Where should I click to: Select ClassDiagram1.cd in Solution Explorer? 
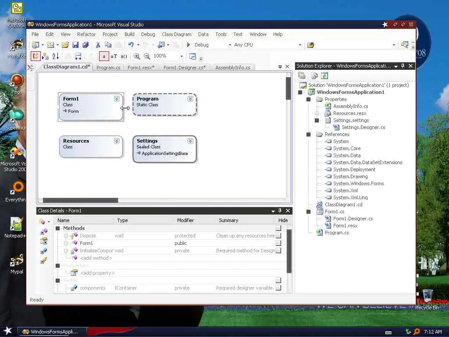click(343, 204)
